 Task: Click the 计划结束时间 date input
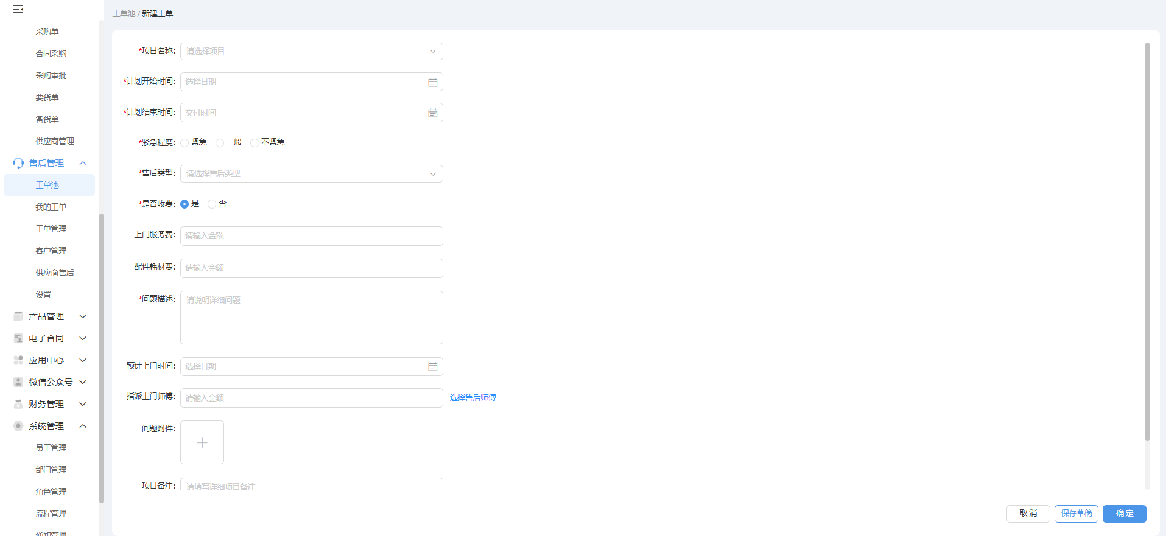click(312, 113)
